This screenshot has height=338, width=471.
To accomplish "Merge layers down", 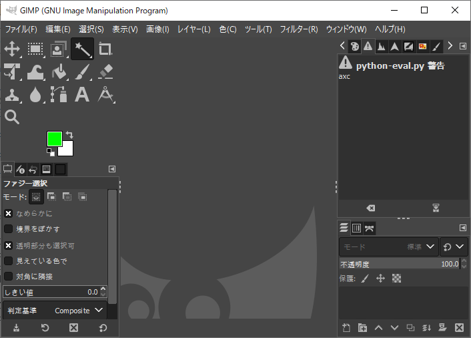I will (427, 328).
